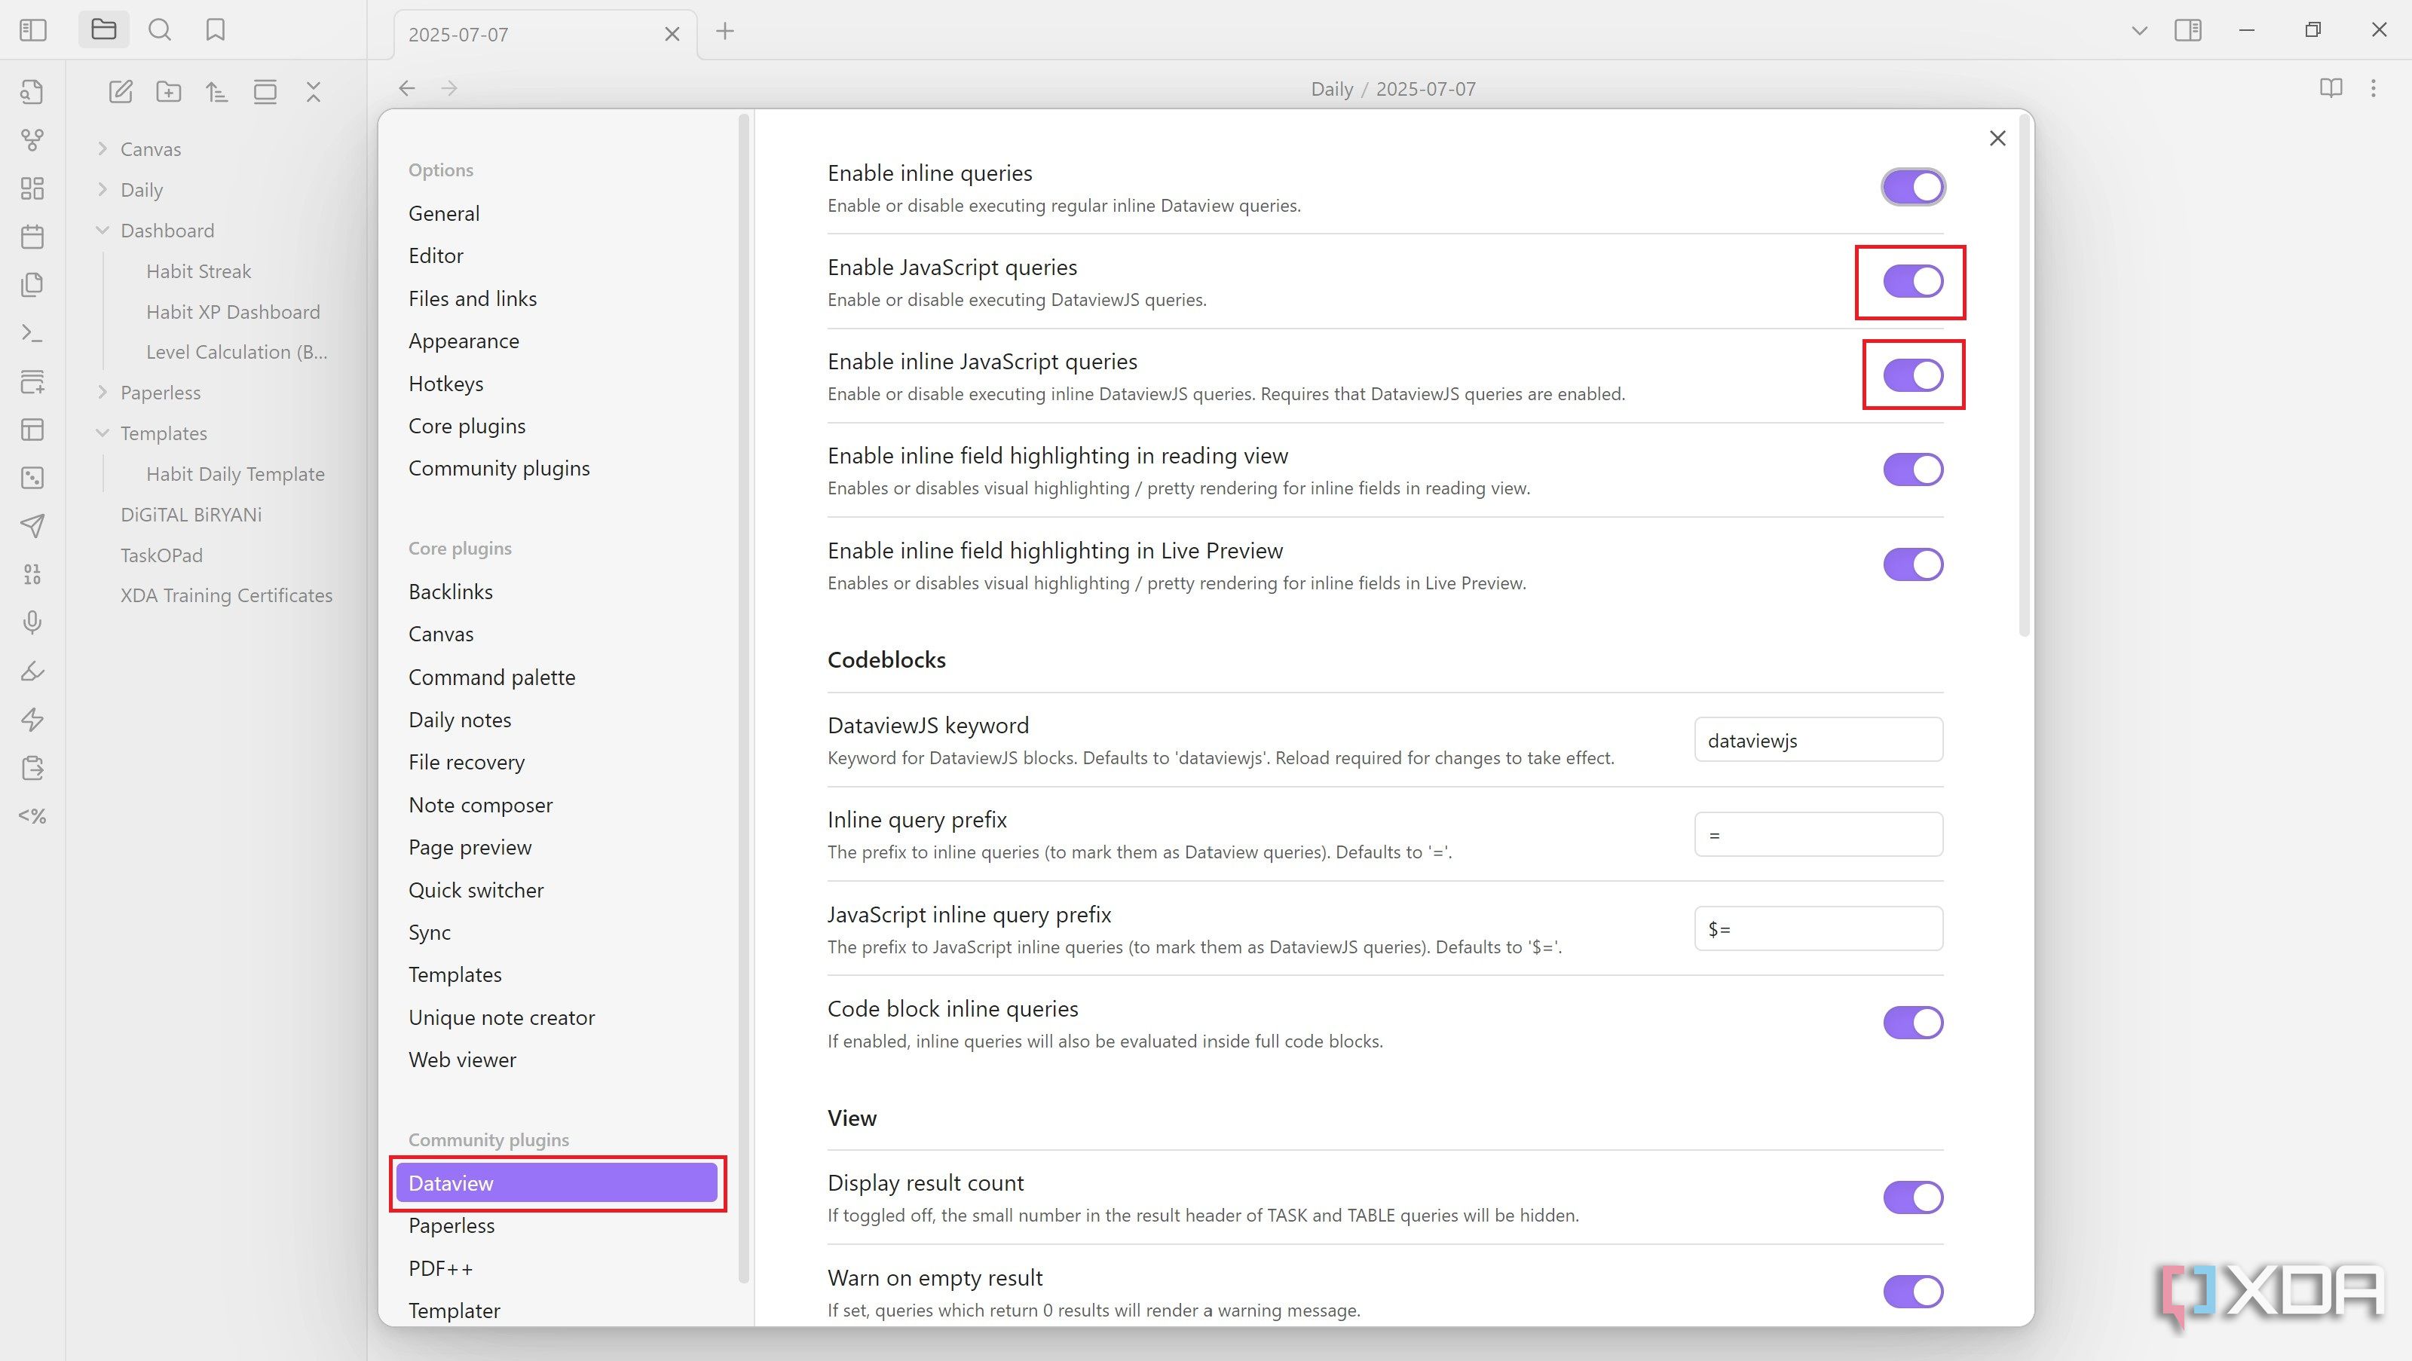
Task: Click the microphone audio recorder icon
Action: coord(32,622)
